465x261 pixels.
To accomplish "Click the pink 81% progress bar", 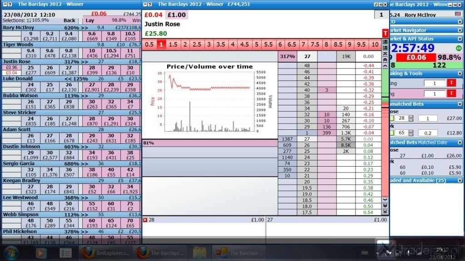I will click(210, 143).
